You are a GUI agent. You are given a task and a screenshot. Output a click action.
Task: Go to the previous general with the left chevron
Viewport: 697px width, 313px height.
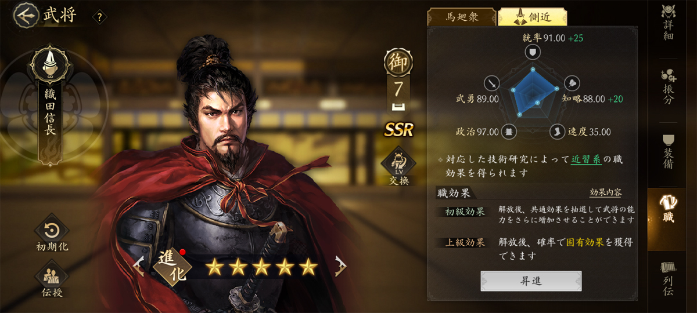[139, 267]
